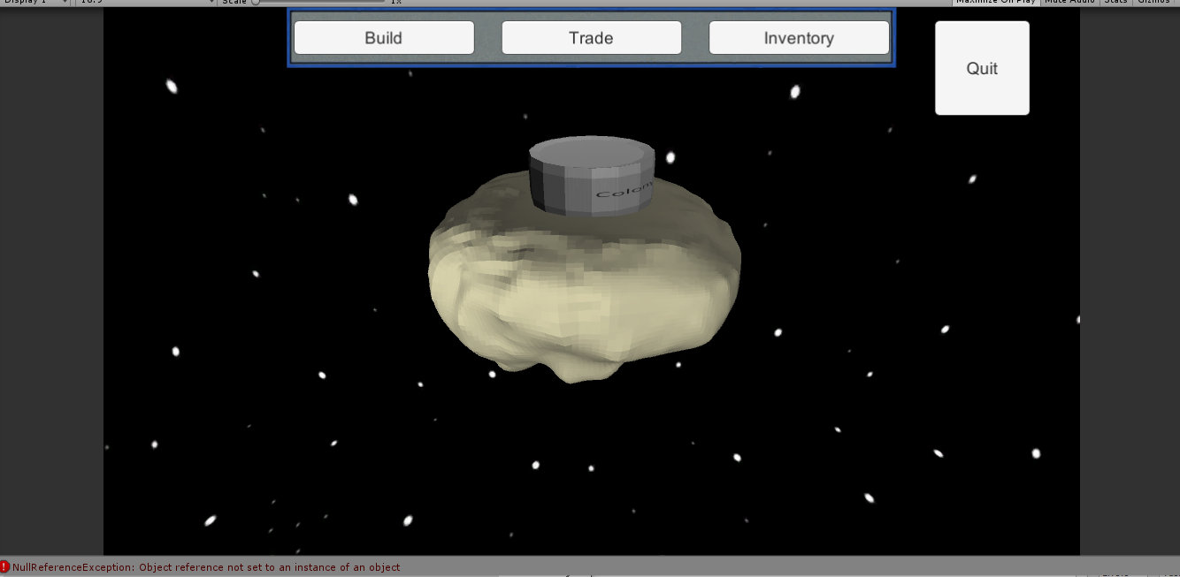Toggle the Stats overlay

(x=1115, y=2)
